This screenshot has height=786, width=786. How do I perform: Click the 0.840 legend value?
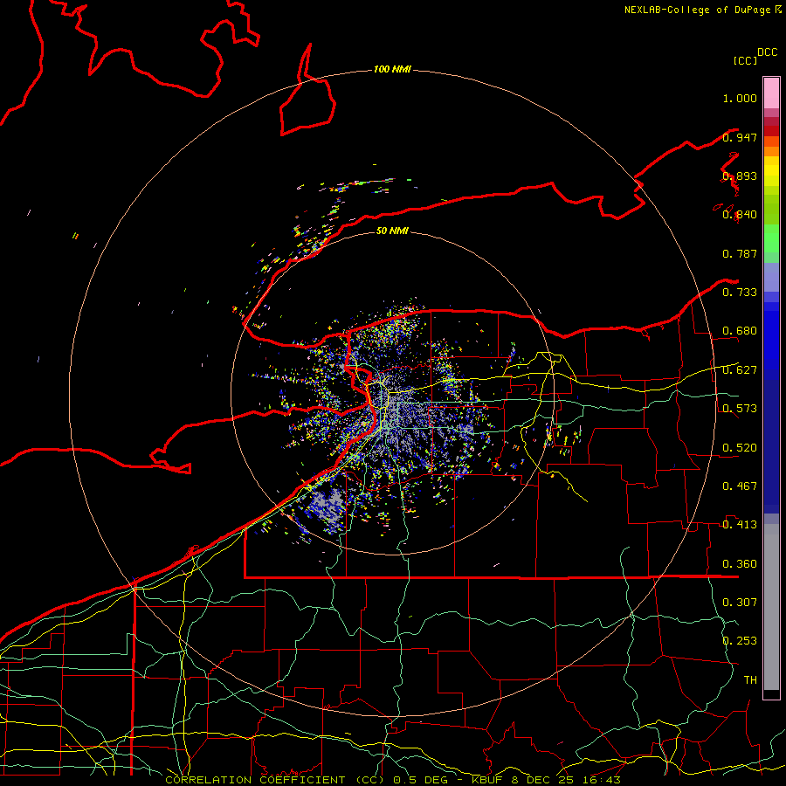(740, 215)
